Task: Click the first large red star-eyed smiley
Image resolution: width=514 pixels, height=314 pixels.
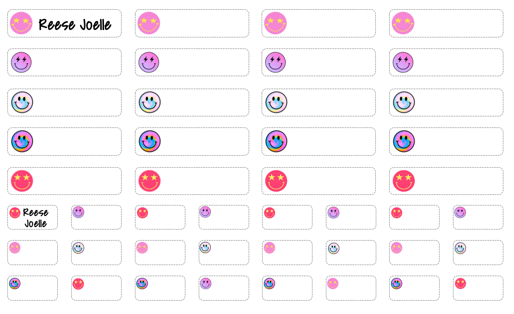Action: pos(22,181)
